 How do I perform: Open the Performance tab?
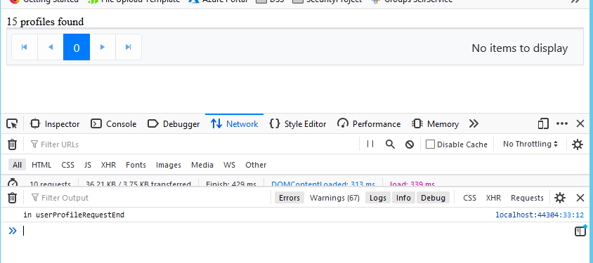[369, 123]
